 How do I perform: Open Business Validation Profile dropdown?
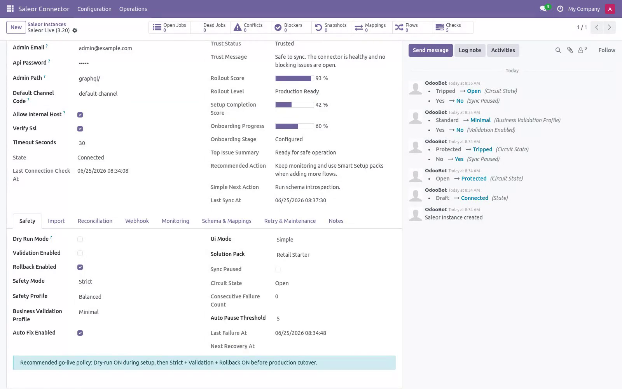point(138,312)
